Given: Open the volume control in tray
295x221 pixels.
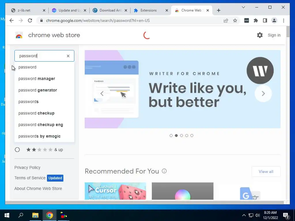Looking at the screenshot, I should (x=258, y=215).
